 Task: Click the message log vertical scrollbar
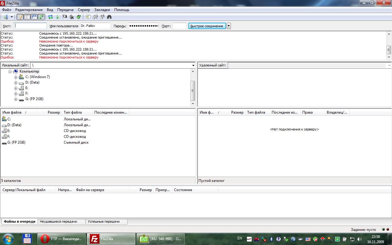pyautogui.click(x=389, y=45)
